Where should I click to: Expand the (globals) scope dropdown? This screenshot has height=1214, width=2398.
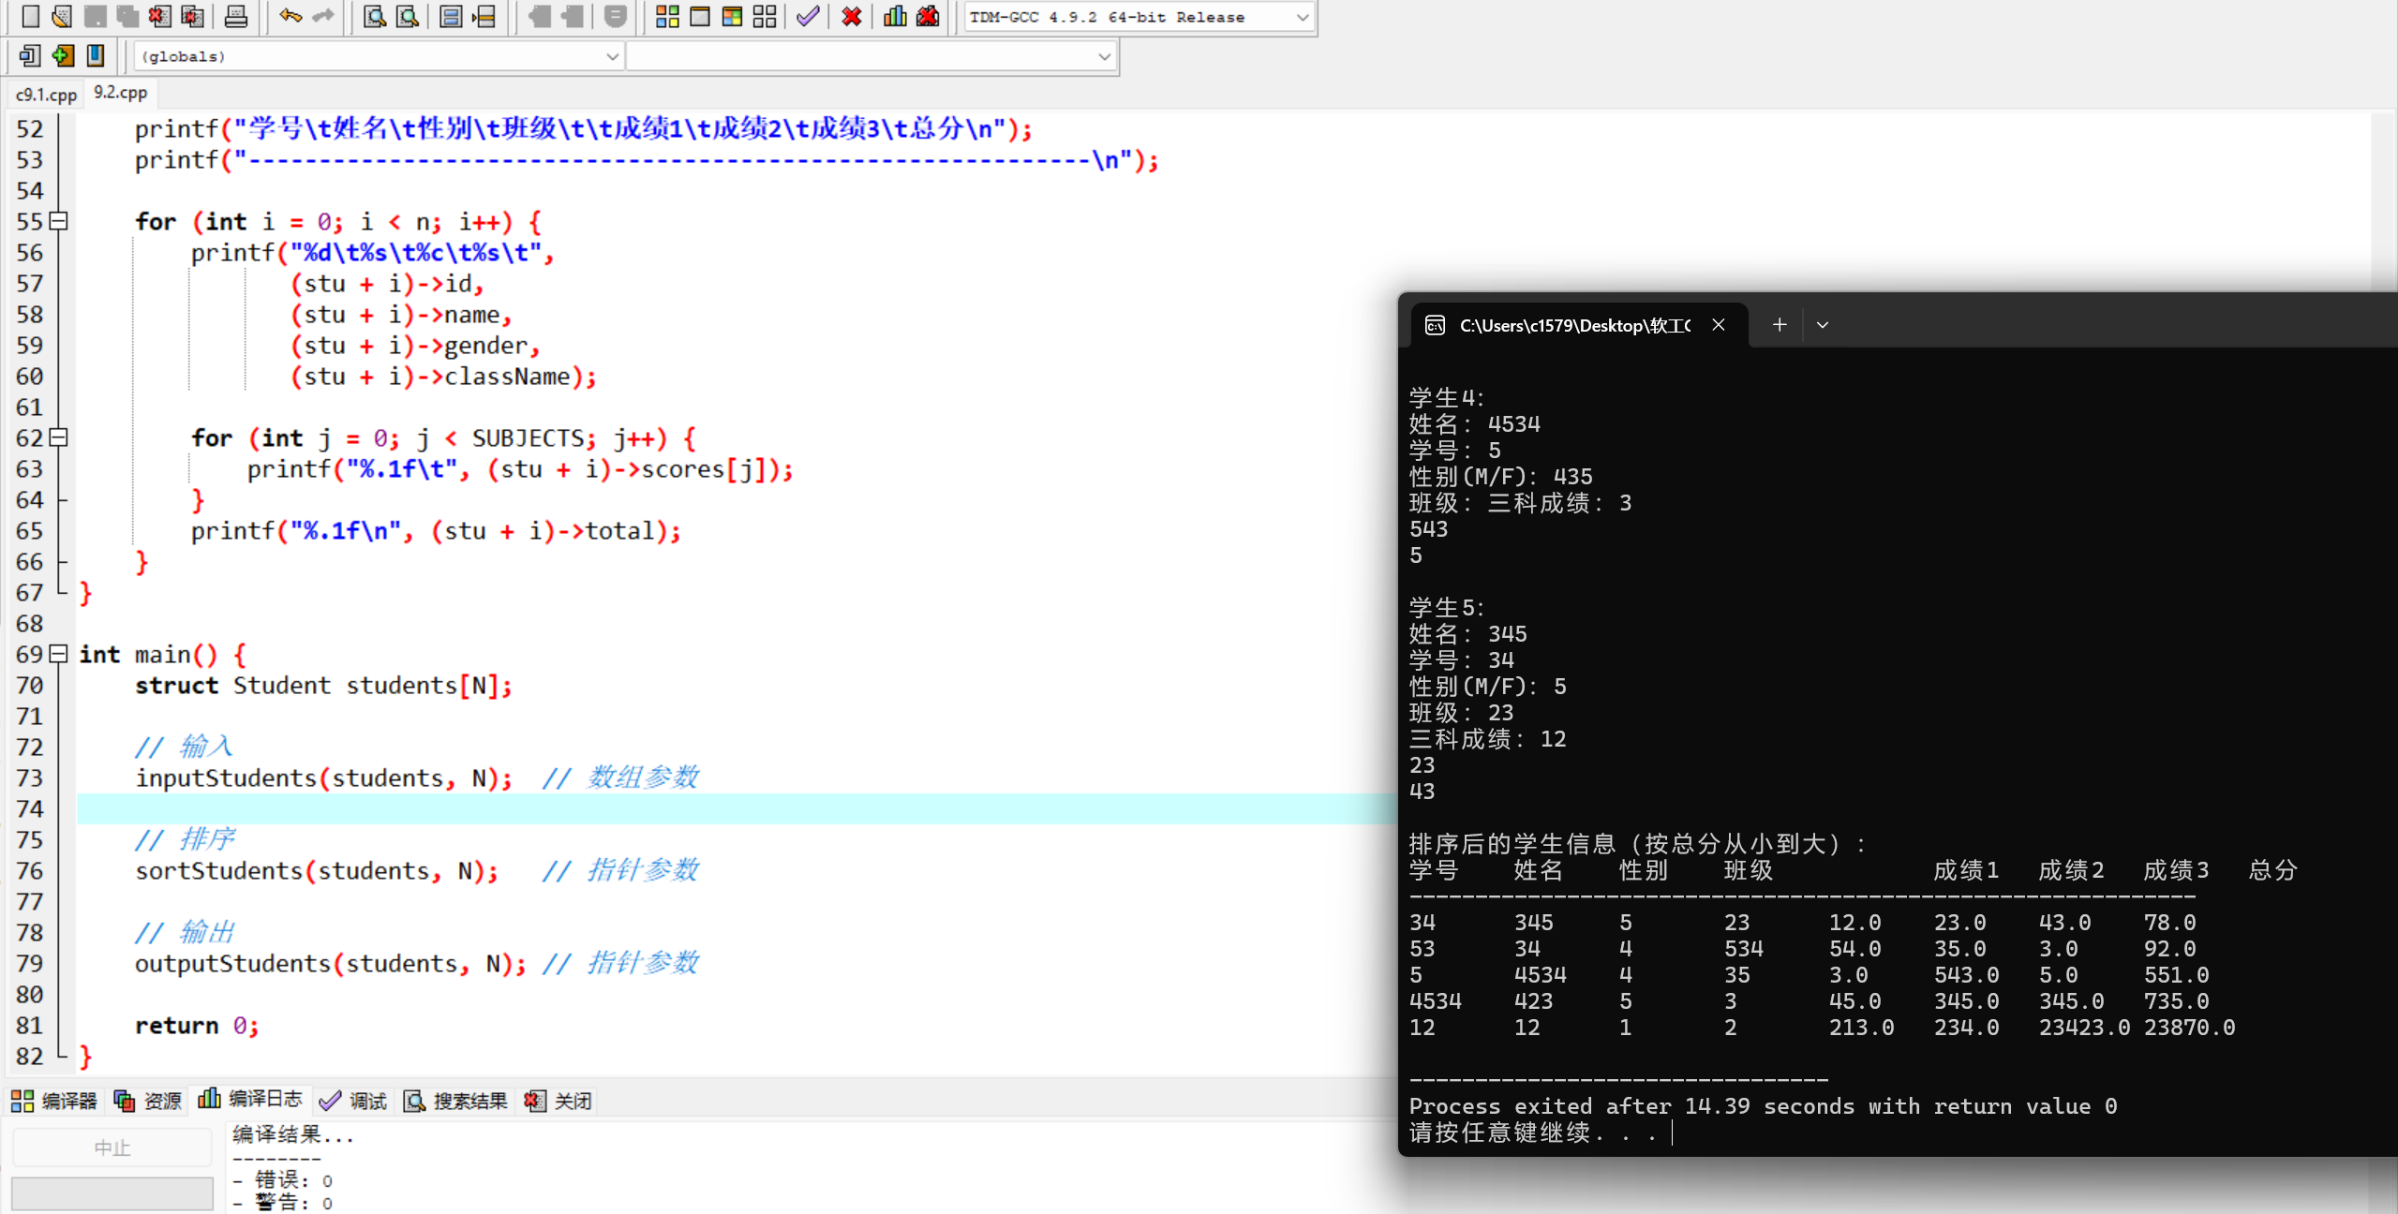tap(611, 56)
